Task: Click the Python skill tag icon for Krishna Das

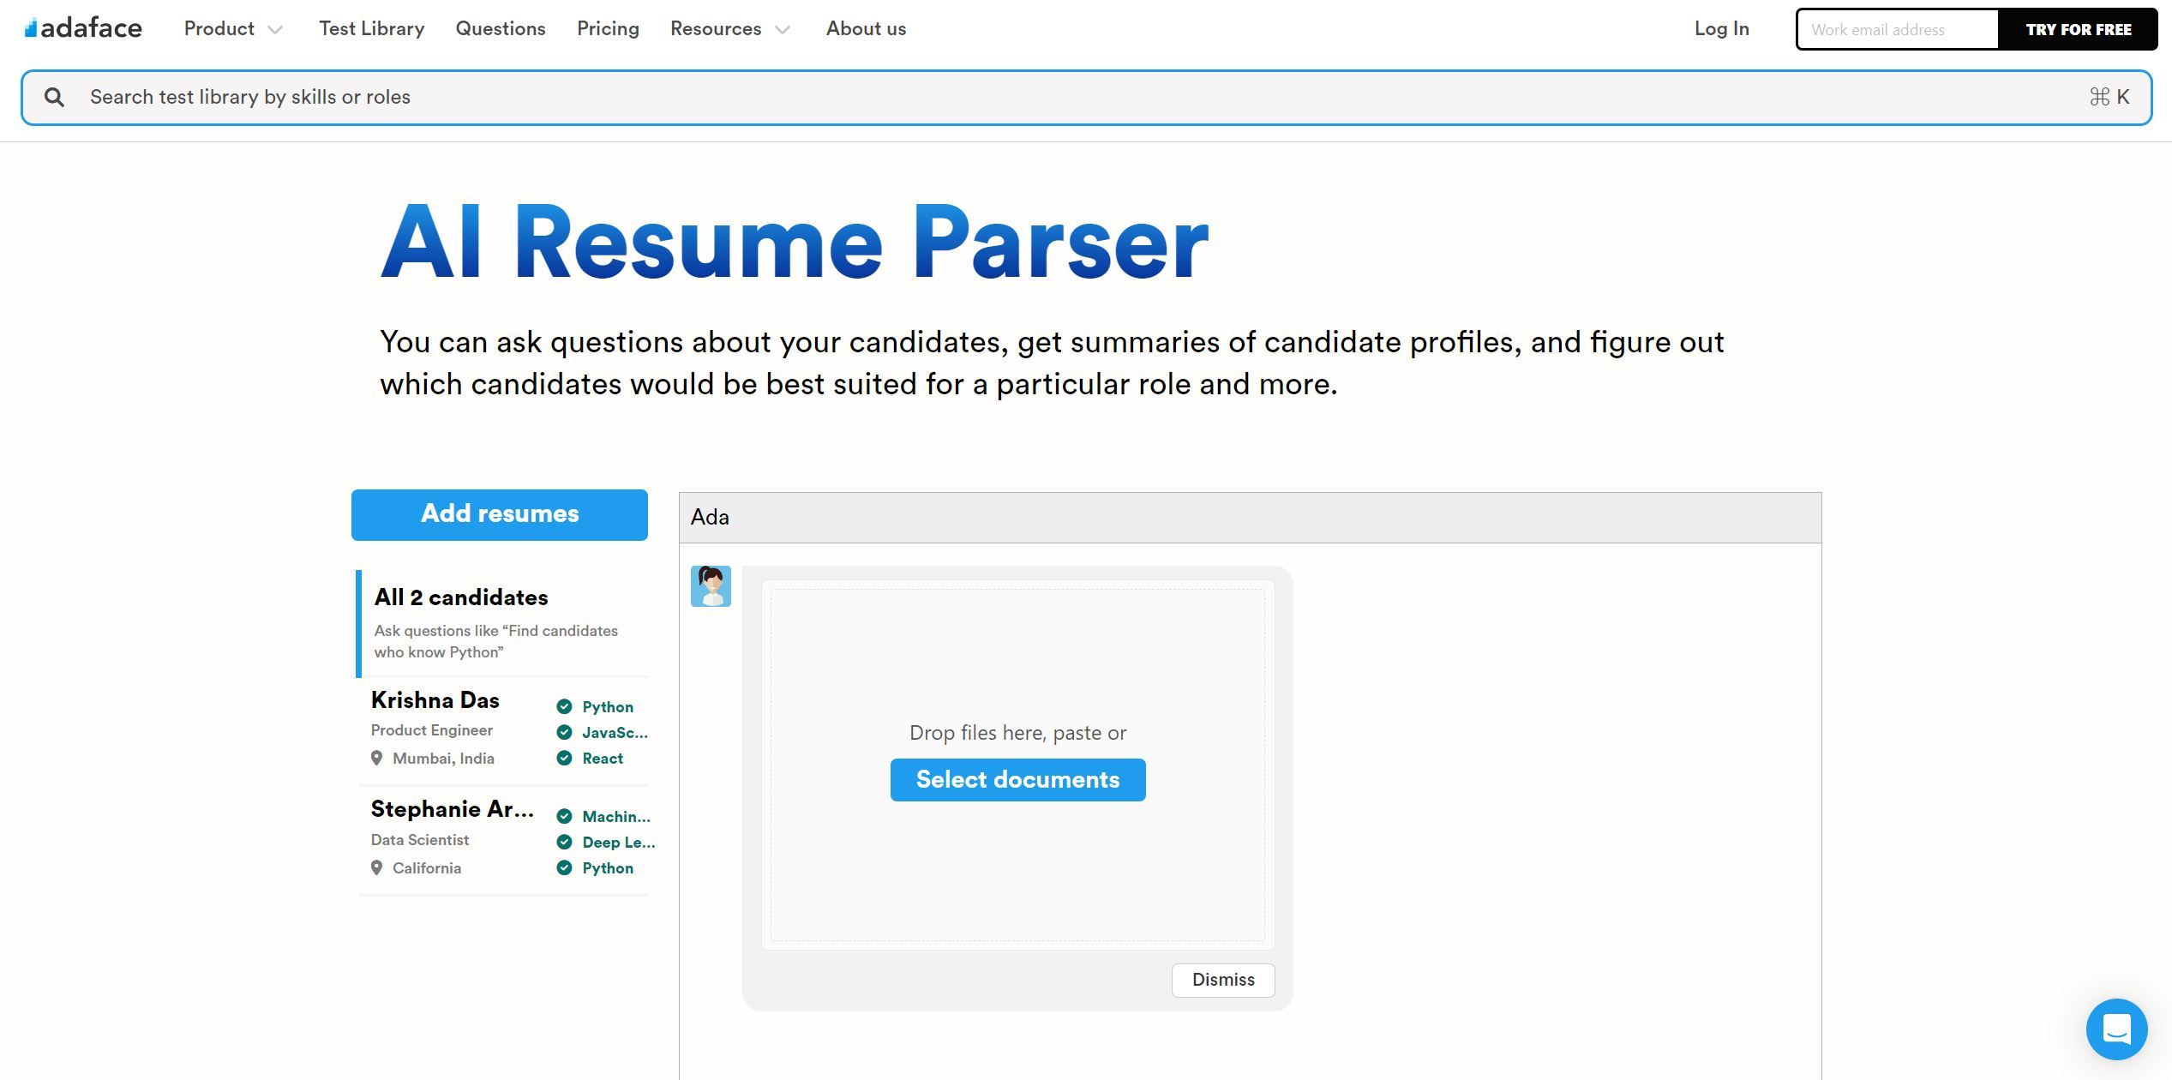Action: pyautogui.click(x=564, y=706)
